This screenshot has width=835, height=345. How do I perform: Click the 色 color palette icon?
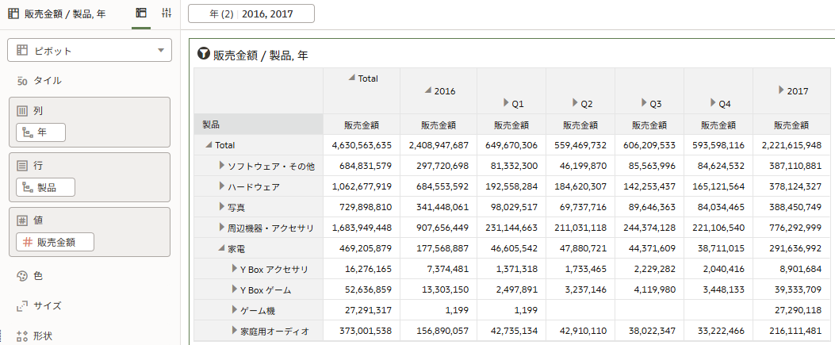[x=22, y=276]
